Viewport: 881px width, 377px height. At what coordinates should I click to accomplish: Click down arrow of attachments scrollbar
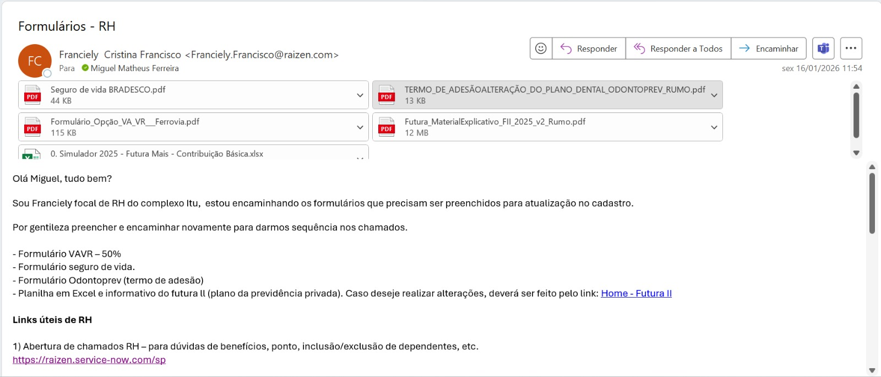pyautogui.click(x=856, y=153)
